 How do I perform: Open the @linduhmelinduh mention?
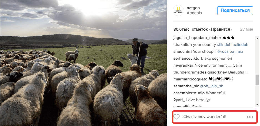click(233, 44)
